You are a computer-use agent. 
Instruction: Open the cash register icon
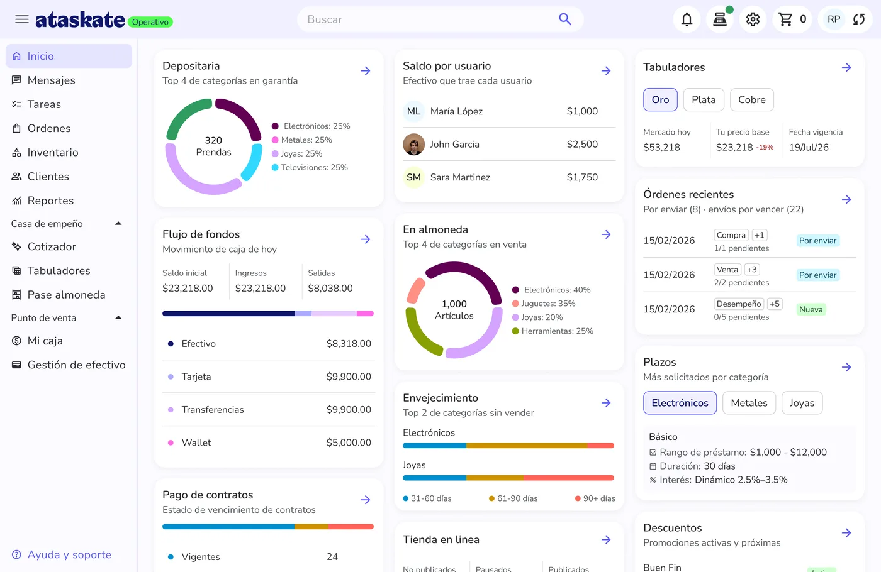pyautogui.click(x=720, y=19)
